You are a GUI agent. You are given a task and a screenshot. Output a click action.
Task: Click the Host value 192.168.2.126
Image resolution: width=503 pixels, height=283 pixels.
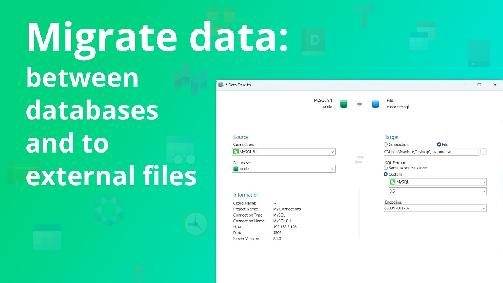(x=285, y=227)
